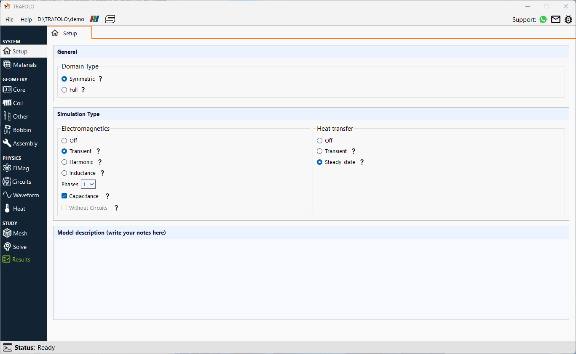
Task: Open the Help menu
Action: (26, 19)
